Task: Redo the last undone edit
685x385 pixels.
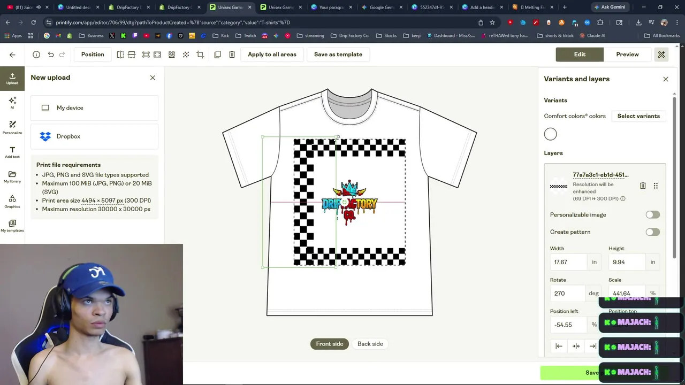Action: 62,55
